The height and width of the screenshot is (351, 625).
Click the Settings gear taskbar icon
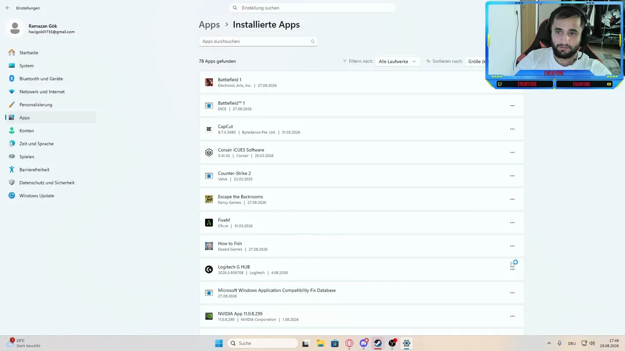[406, 343]
